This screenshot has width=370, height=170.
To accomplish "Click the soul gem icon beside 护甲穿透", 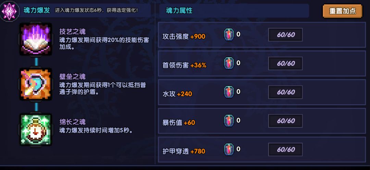I will click(x=229, y=149).
